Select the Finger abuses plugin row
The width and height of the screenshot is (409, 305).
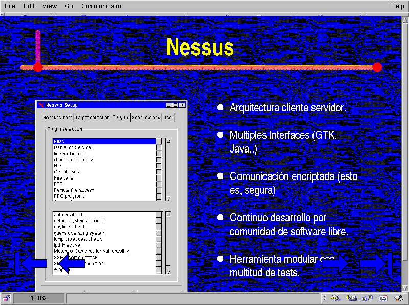coord(104,154)
